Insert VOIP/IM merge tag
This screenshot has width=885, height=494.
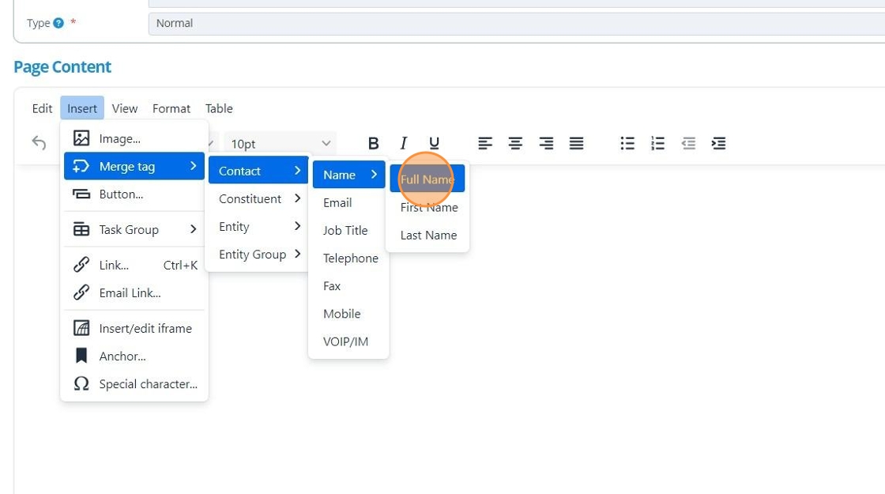348,341
